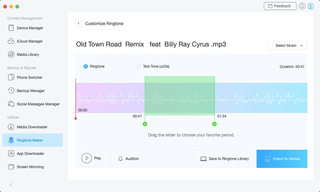Screen dimensions: 320x192
Task: Click the Select Music chevron arrow
Action: click(x=301, y=46)
